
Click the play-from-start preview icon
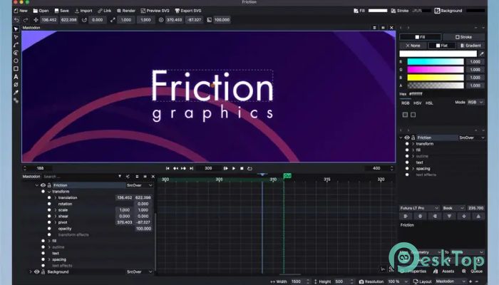coord(226,168)
